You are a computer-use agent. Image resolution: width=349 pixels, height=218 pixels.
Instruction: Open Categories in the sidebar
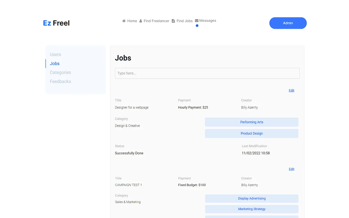(60, 72)
